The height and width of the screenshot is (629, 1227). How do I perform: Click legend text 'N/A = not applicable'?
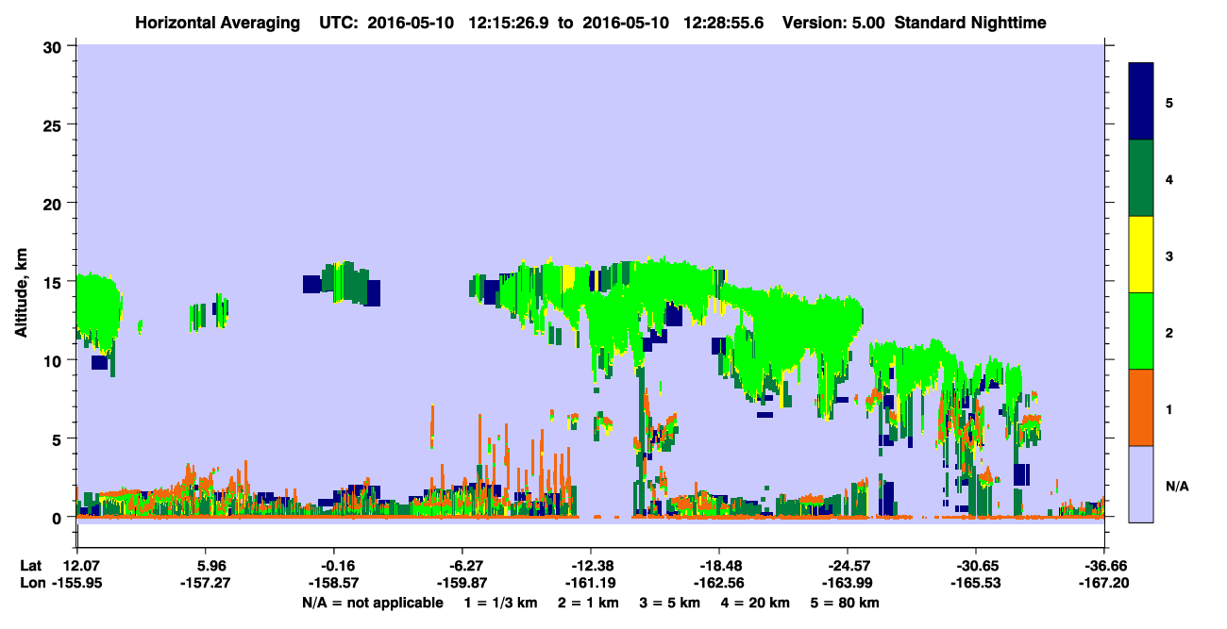[372, 603]
